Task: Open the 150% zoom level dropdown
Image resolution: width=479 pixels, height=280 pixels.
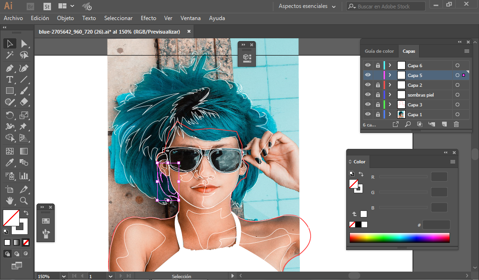Action: [64, 276]
